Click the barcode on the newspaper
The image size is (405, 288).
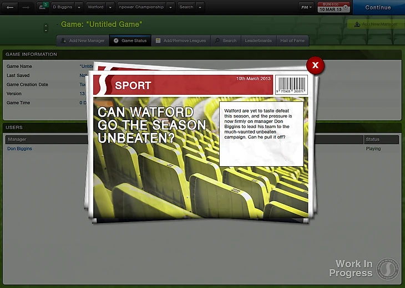(x=292, y=85)
